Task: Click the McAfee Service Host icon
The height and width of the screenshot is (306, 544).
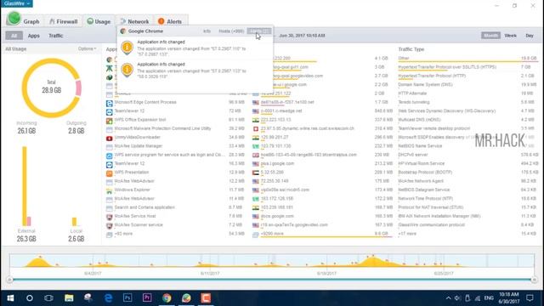Action: [110, 217]
